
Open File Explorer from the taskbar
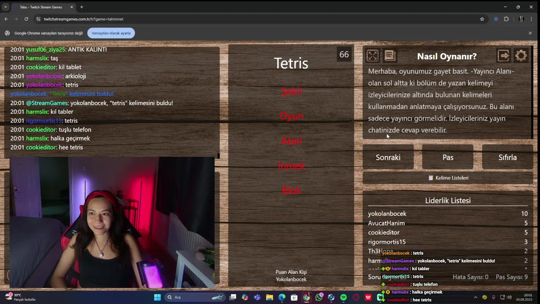pos(270,297)
